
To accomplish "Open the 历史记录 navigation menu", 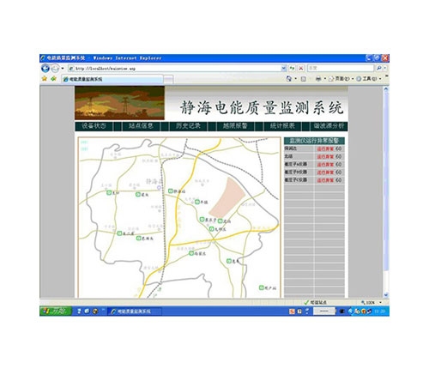I will [188, 126].
